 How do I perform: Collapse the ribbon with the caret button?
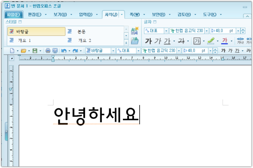247,16
